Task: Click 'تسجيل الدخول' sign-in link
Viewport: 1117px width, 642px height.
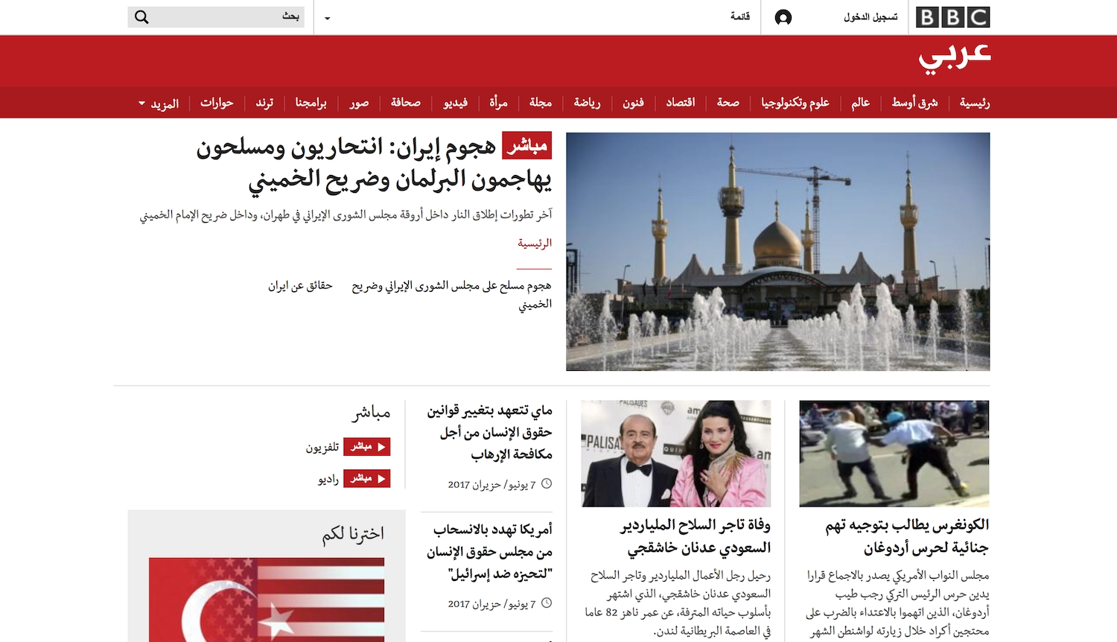Action: pyautogui.click(x=870, y=17)
